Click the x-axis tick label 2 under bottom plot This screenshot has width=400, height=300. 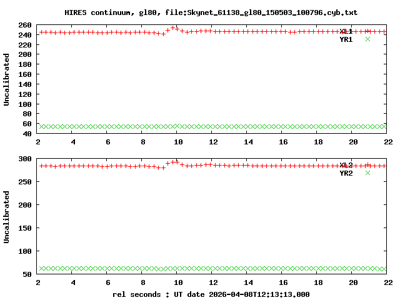[x=38, y=282]
